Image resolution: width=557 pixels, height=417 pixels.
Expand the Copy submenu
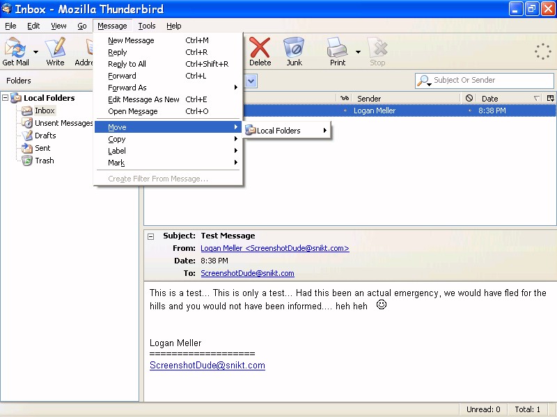[x=168, y=139]
